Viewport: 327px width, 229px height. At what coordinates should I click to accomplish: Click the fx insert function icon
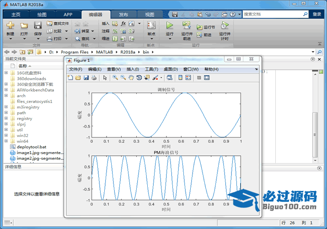point(123,23)
